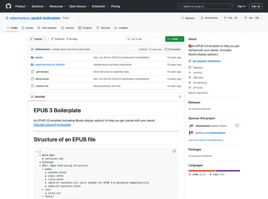This screenshot has height=199, width=268.
Task: Open epub-services @ 3a4a541 submodule
Action: (x=50, y=65)
